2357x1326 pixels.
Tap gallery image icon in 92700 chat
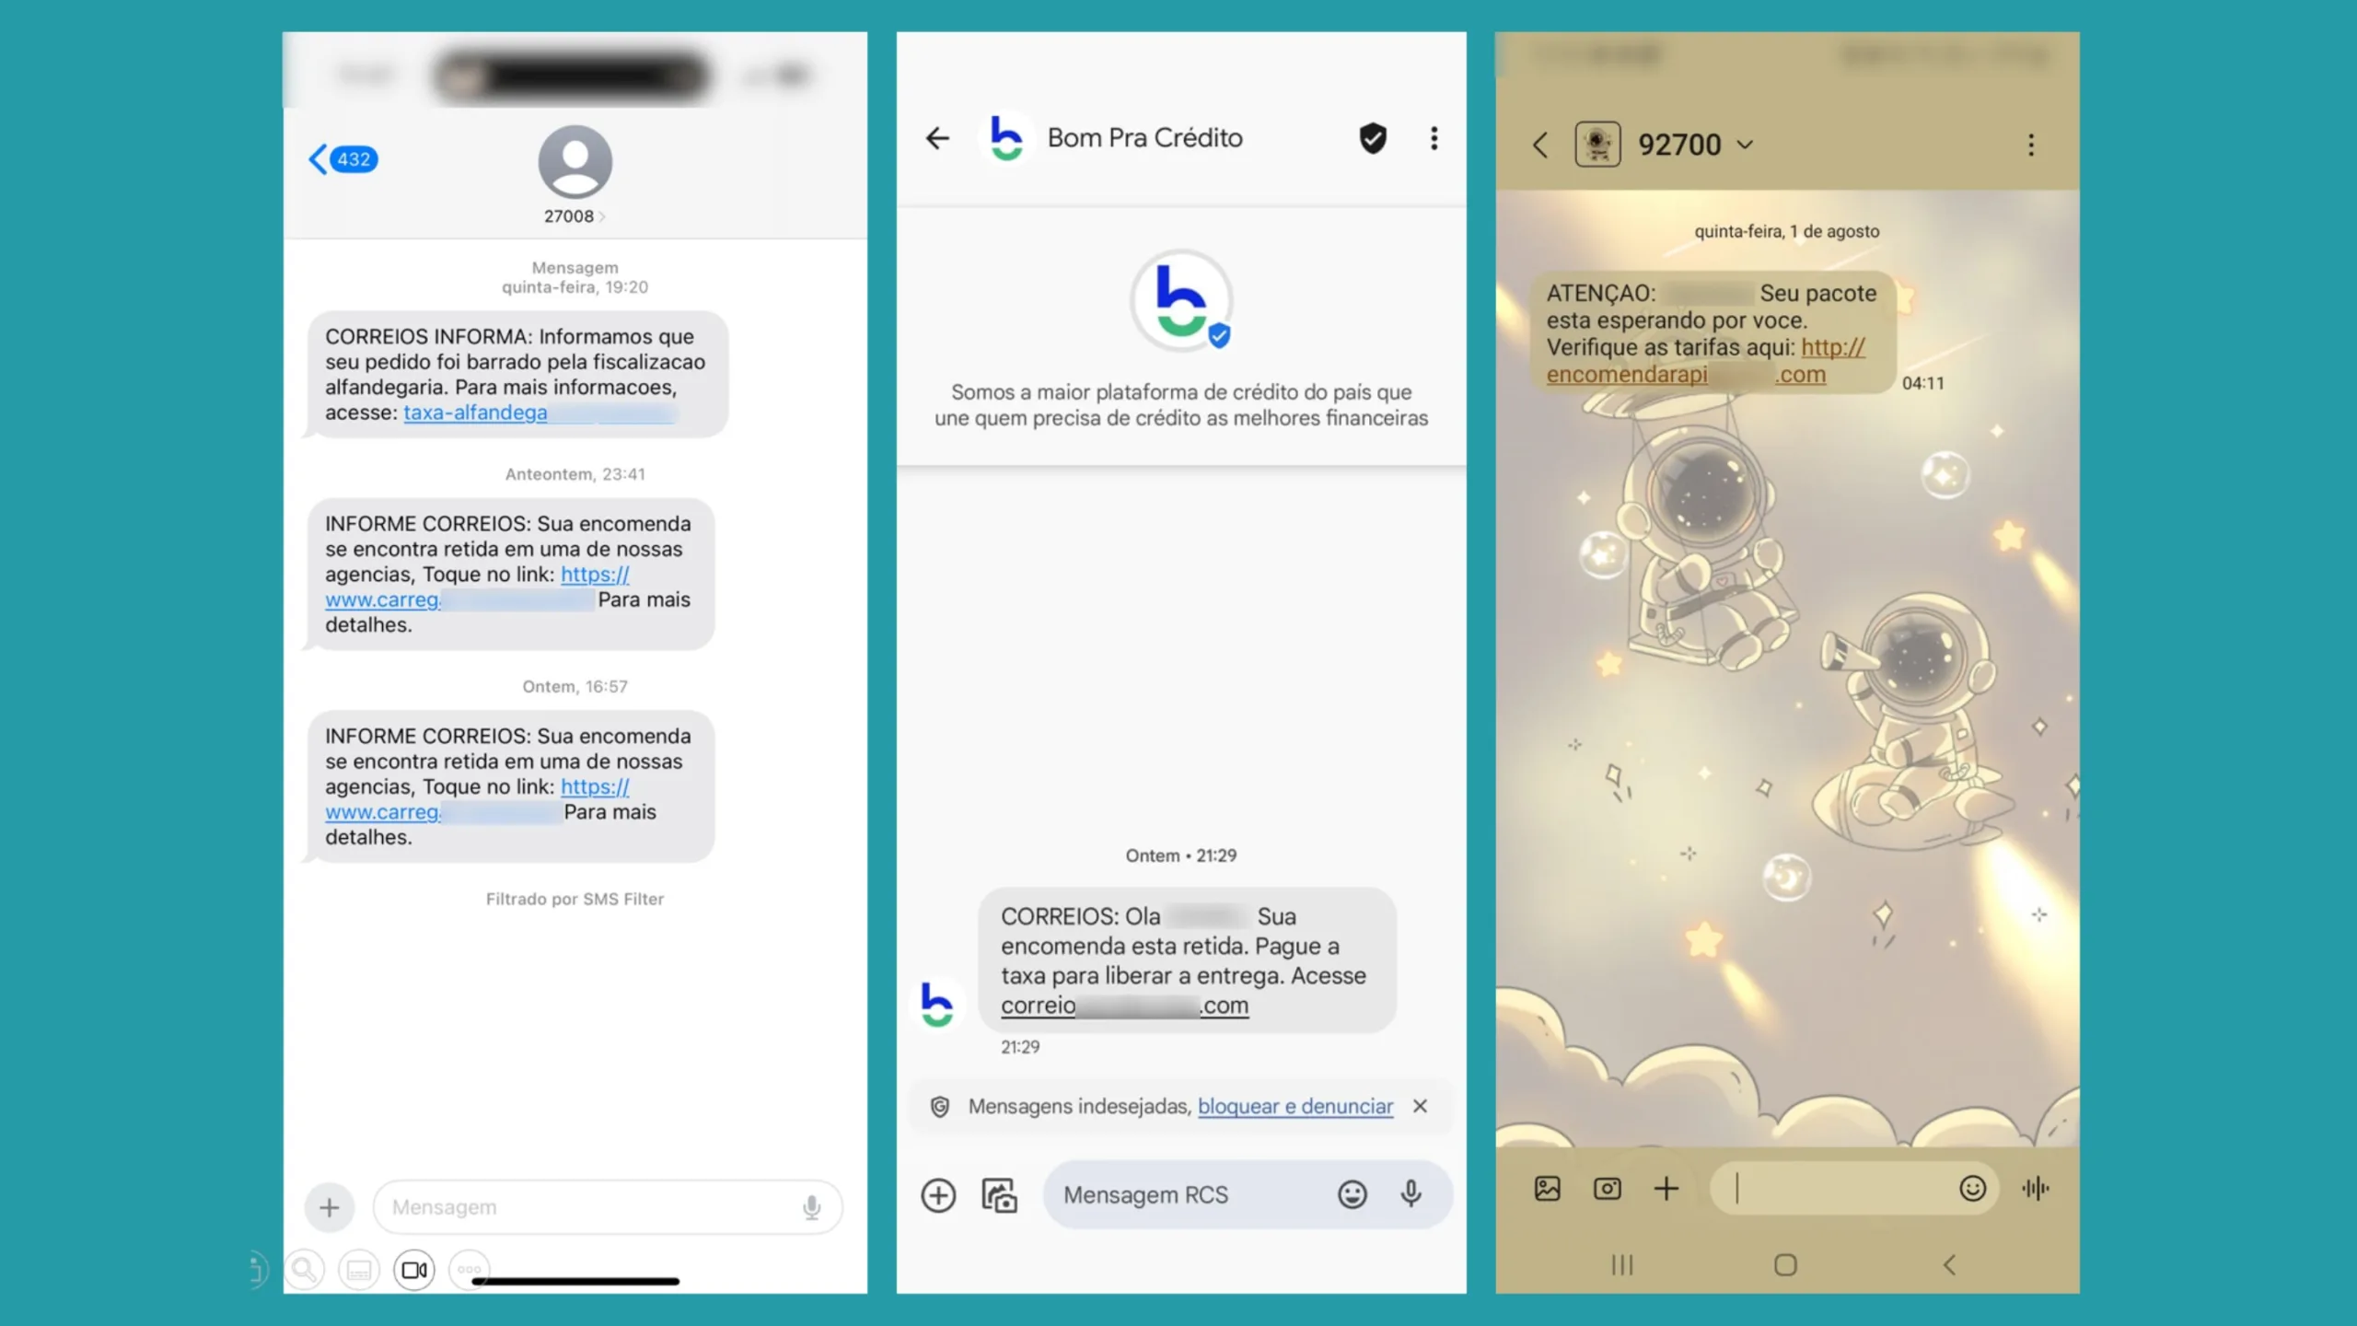[1548, 1189]
